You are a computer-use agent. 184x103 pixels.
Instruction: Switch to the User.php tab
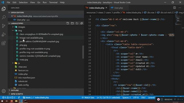pos(118,8)
